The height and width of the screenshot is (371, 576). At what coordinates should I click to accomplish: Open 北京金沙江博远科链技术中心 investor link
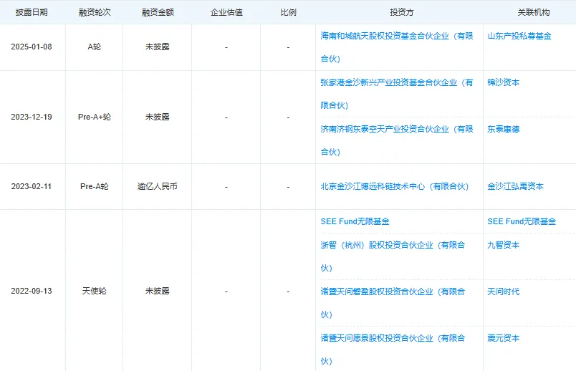pyautogui.click(x=395, y=186)
